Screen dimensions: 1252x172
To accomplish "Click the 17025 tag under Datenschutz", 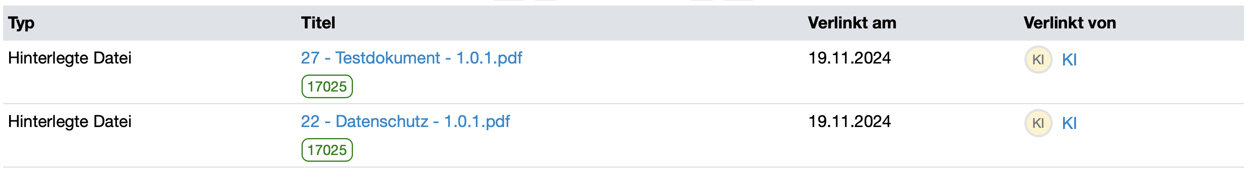I will pos(326,150).
